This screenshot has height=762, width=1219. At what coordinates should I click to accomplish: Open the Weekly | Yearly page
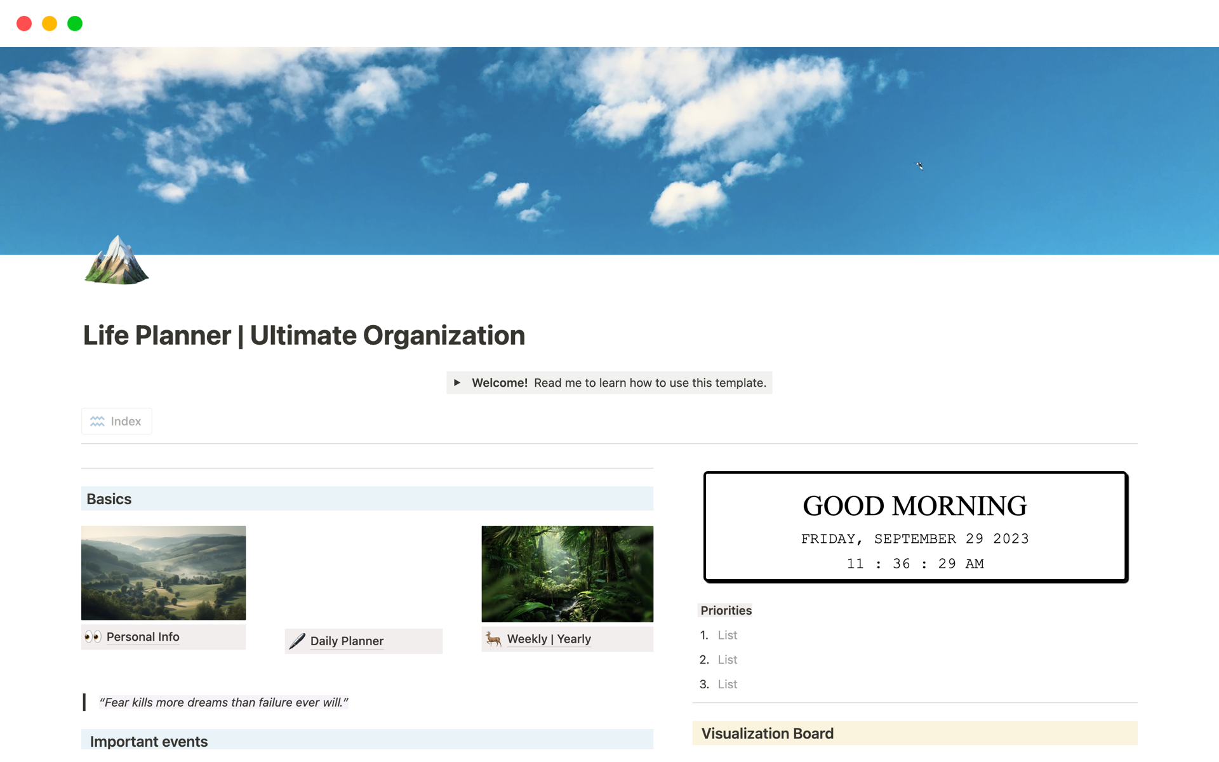[549, 639]
